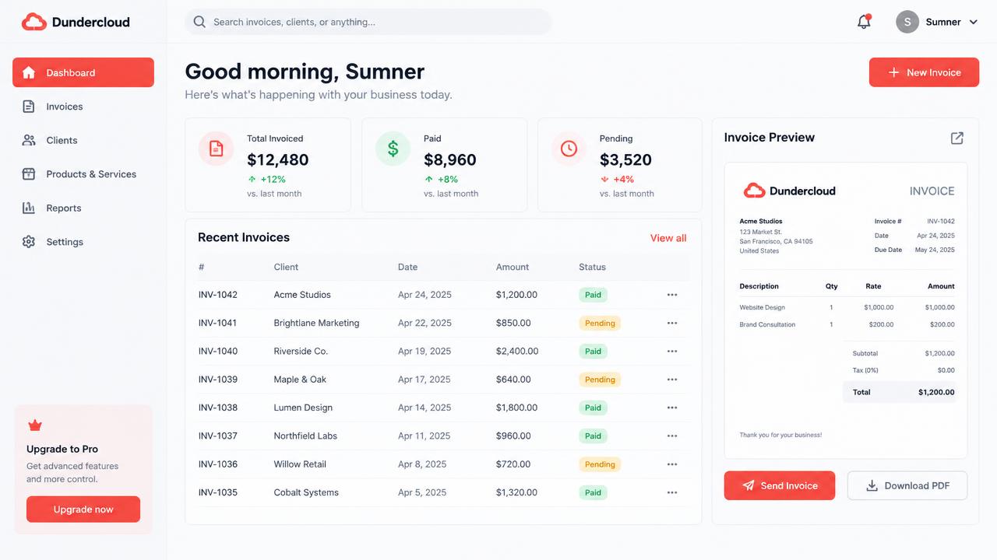Open more options for INV-1036
The image size is (997, 560).
[672, 464]
